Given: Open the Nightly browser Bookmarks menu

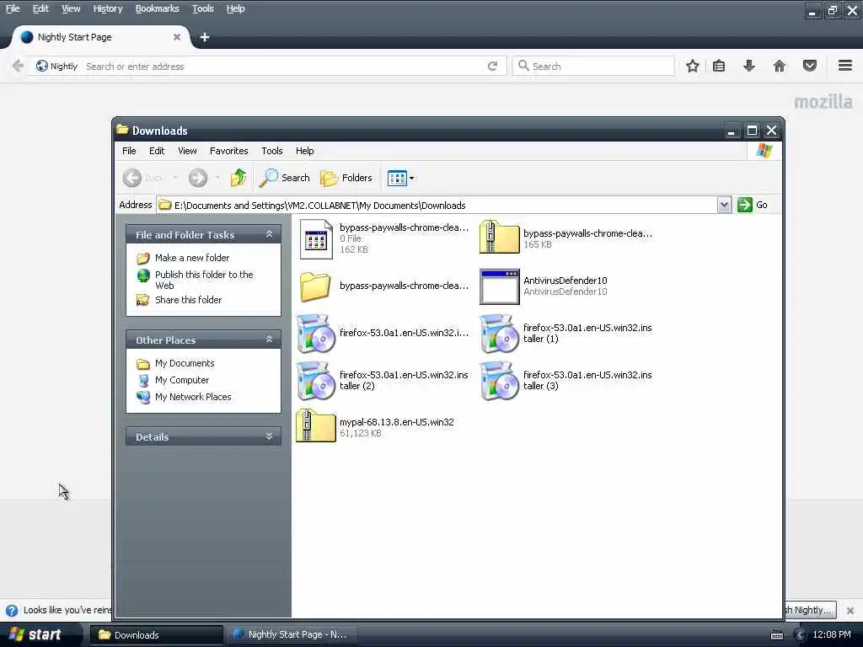Looking at the screenshot, I should 158,8.
